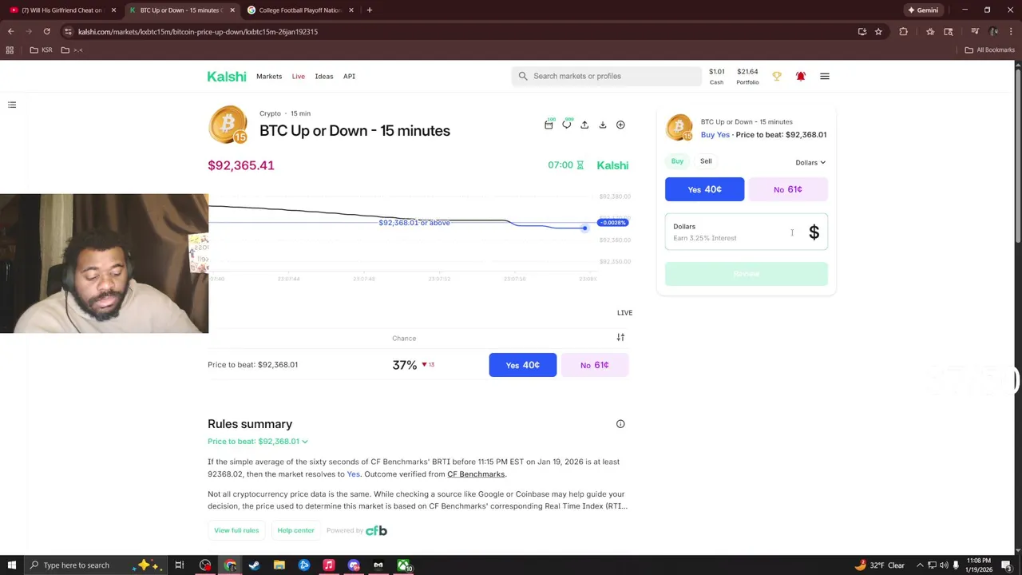Image resolution: width=1022 pixels, height=575 pixels.
Task: Open the Dollars order type dropdown
Action: pos(810,162)
